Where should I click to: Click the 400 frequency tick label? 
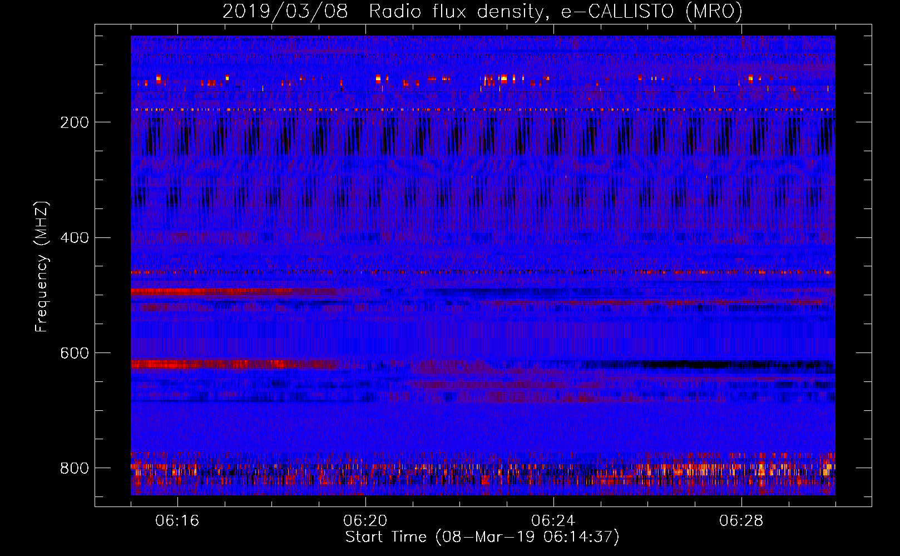(75, 238)
